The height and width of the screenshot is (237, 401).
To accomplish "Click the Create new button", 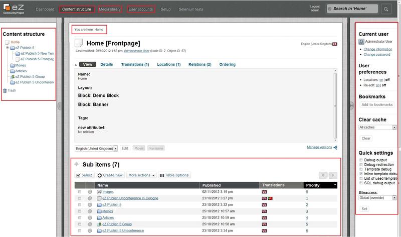I will 110,175.
